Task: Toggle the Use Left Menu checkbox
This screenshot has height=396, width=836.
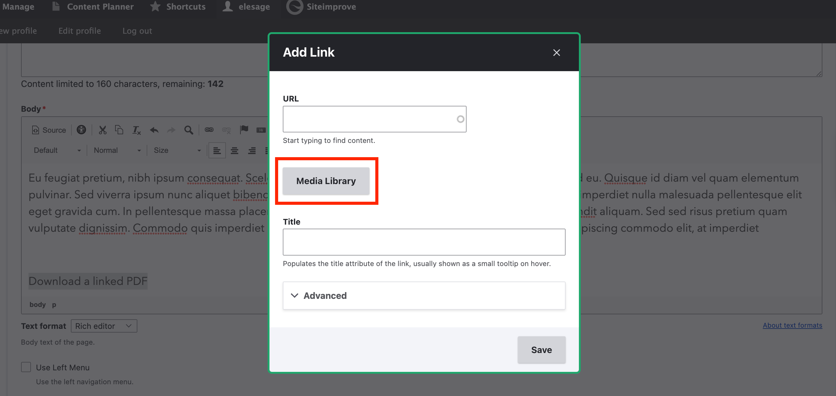Action: (26, 367)
